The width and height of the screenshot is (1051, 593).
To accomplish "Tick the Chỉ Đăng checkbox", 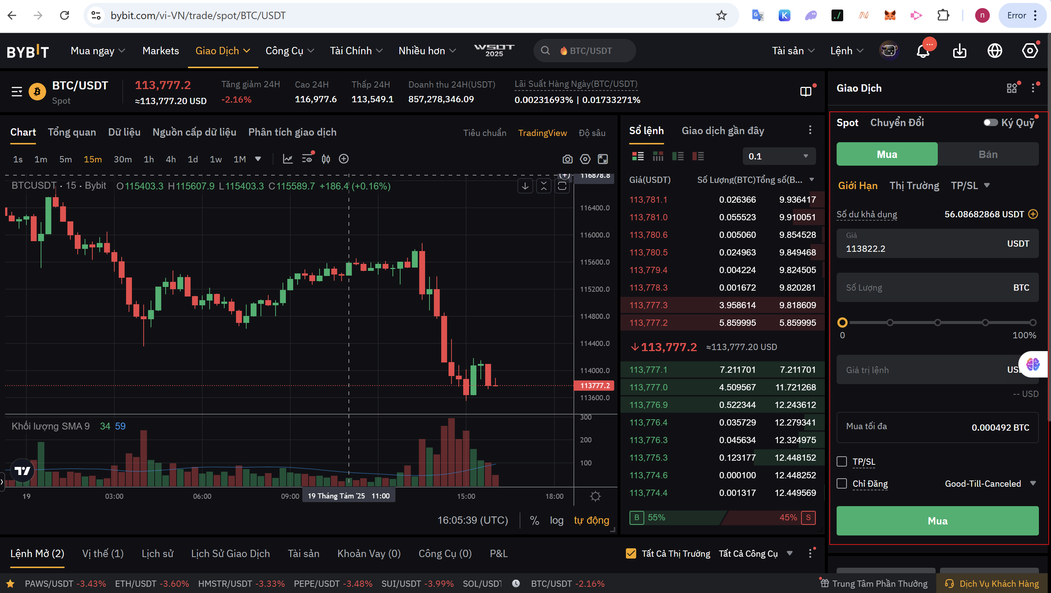I will coord(842,484).
